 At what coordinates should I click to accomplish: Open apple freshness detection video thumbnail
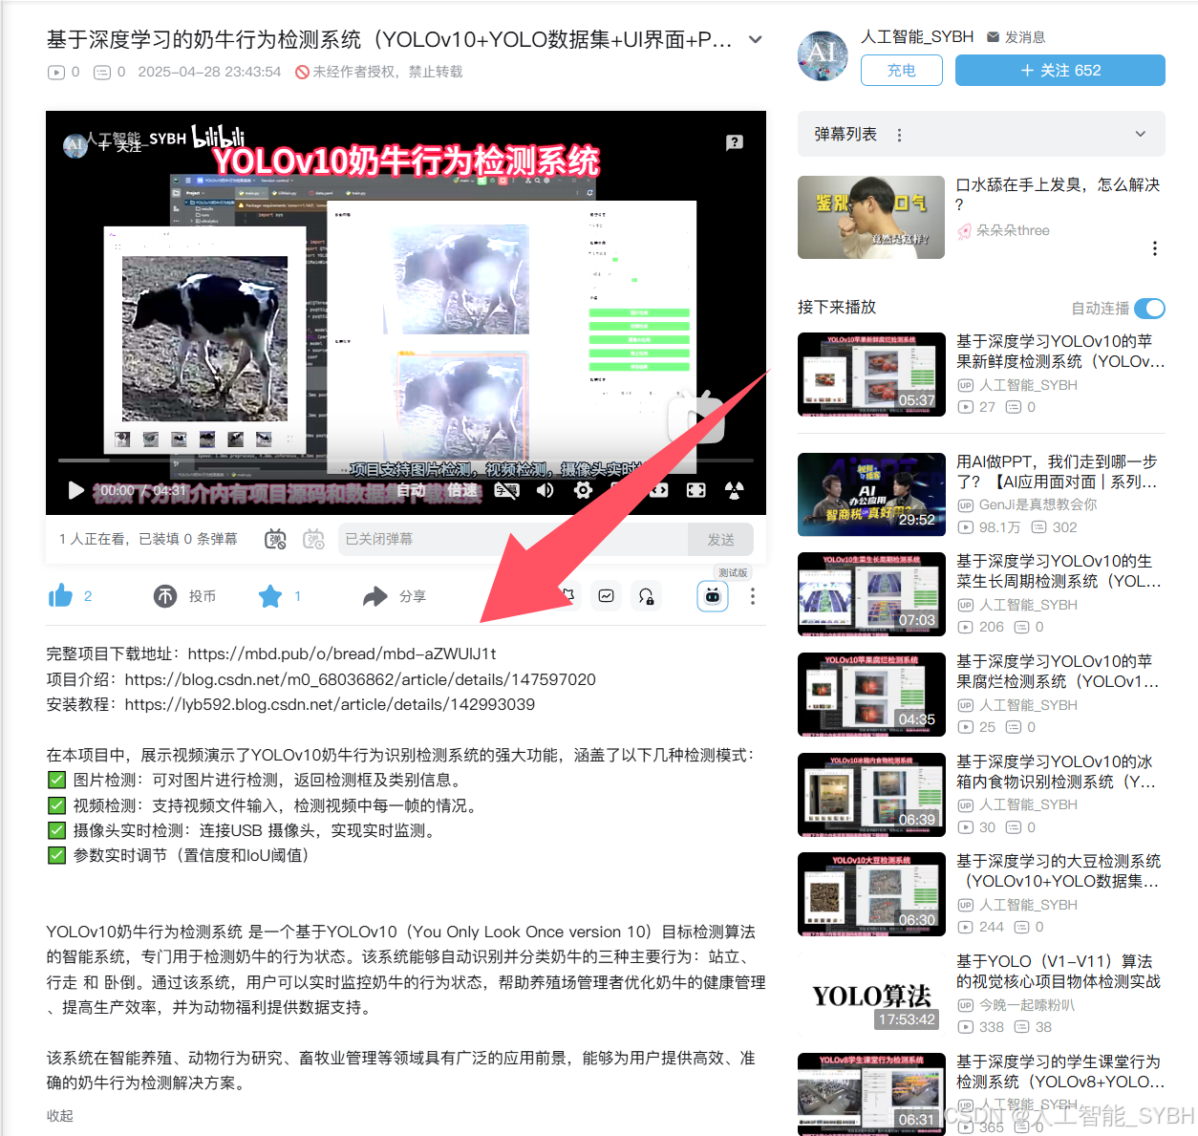[871, 375]
